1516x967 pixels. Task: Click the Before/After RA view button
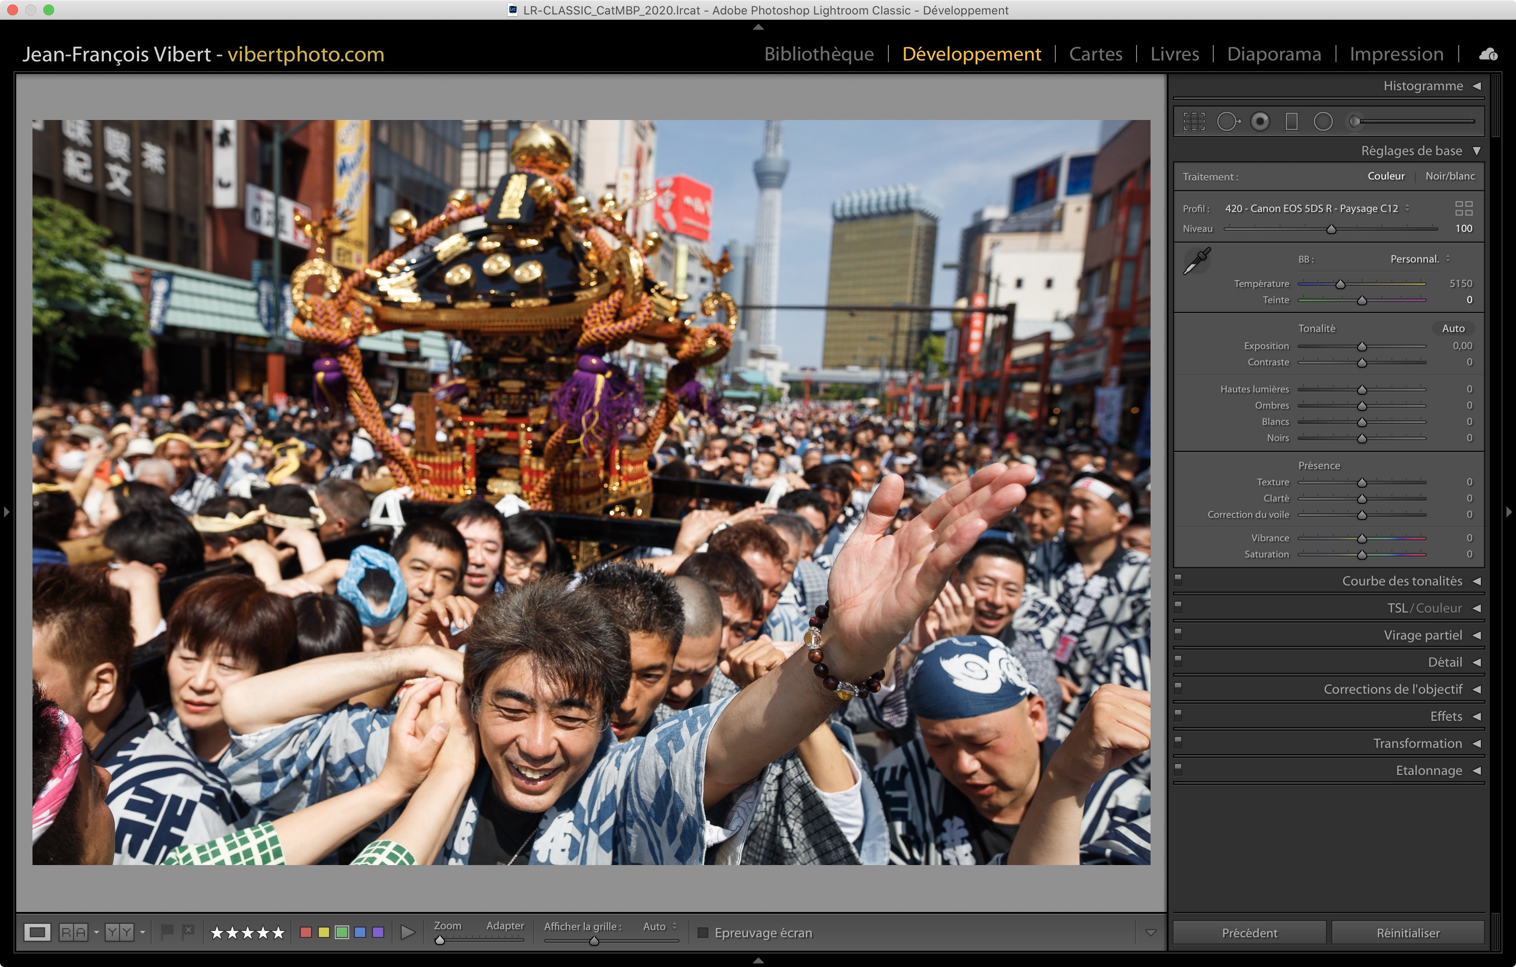pyautogui.click(x=73, y=932)
